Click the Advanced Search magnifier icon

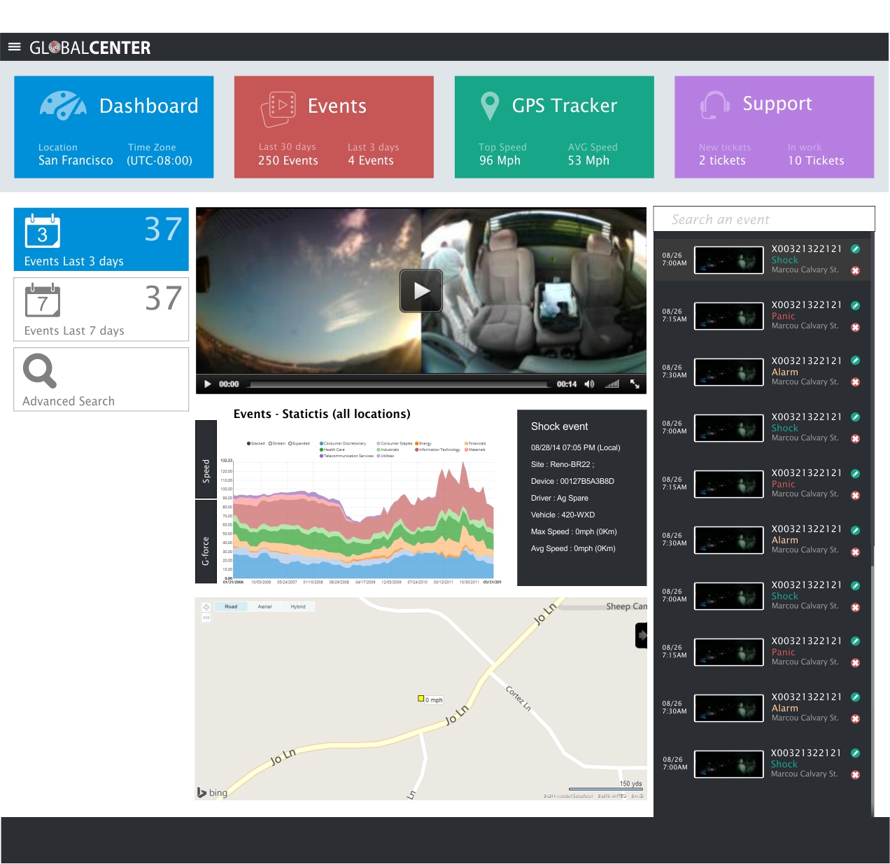coord(39,371)
